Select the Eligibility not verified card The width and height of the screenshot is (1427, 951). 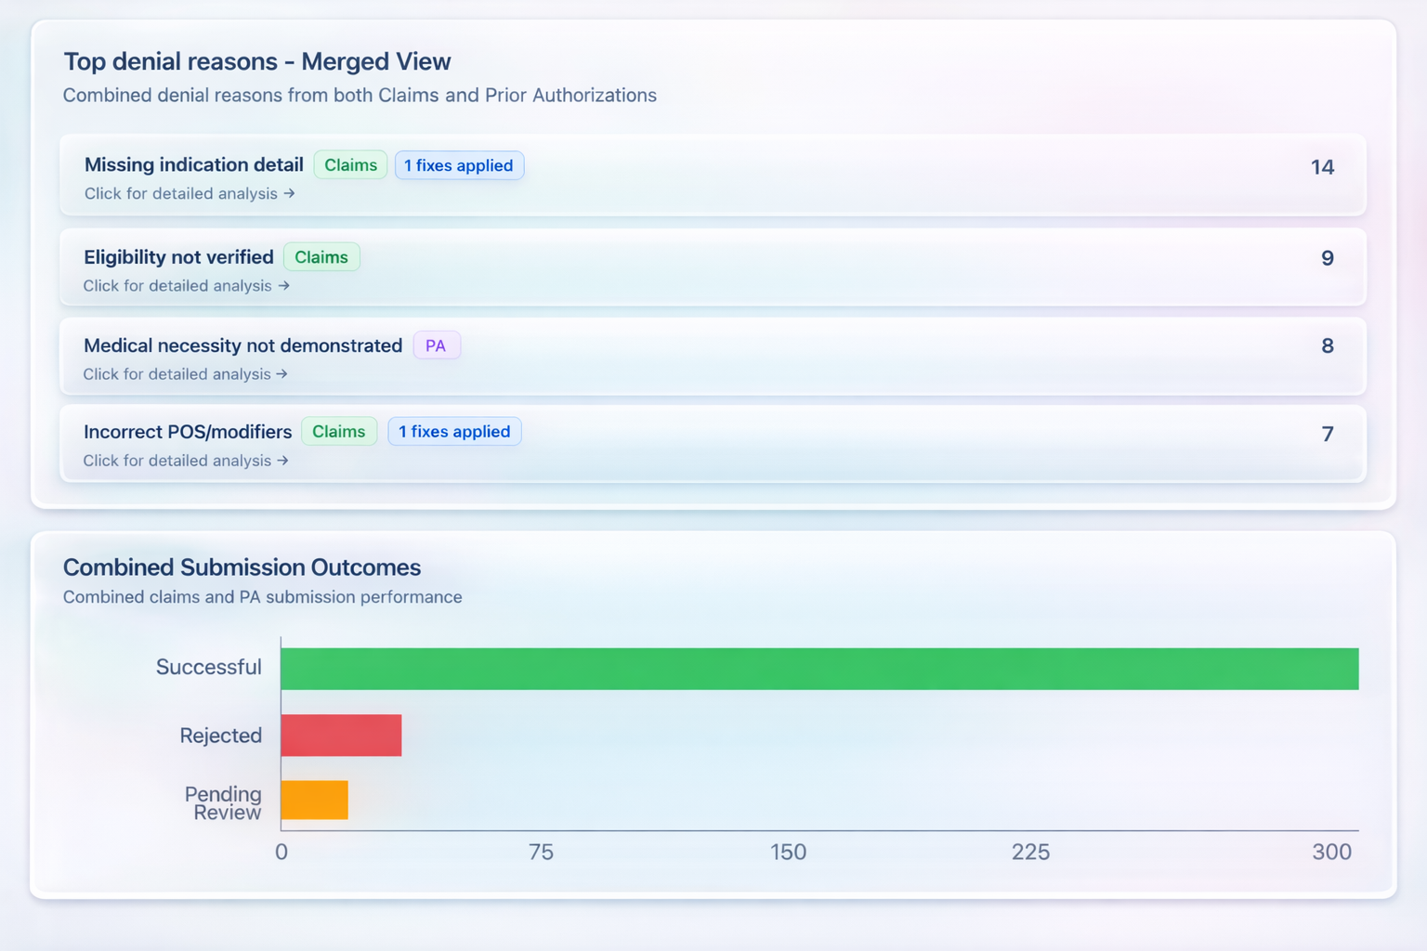tap(713, 267)
